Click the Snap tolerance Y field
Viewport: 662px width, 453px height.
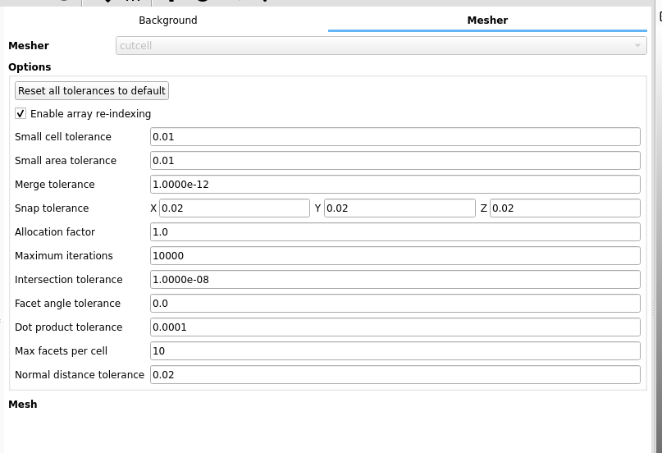399,208
